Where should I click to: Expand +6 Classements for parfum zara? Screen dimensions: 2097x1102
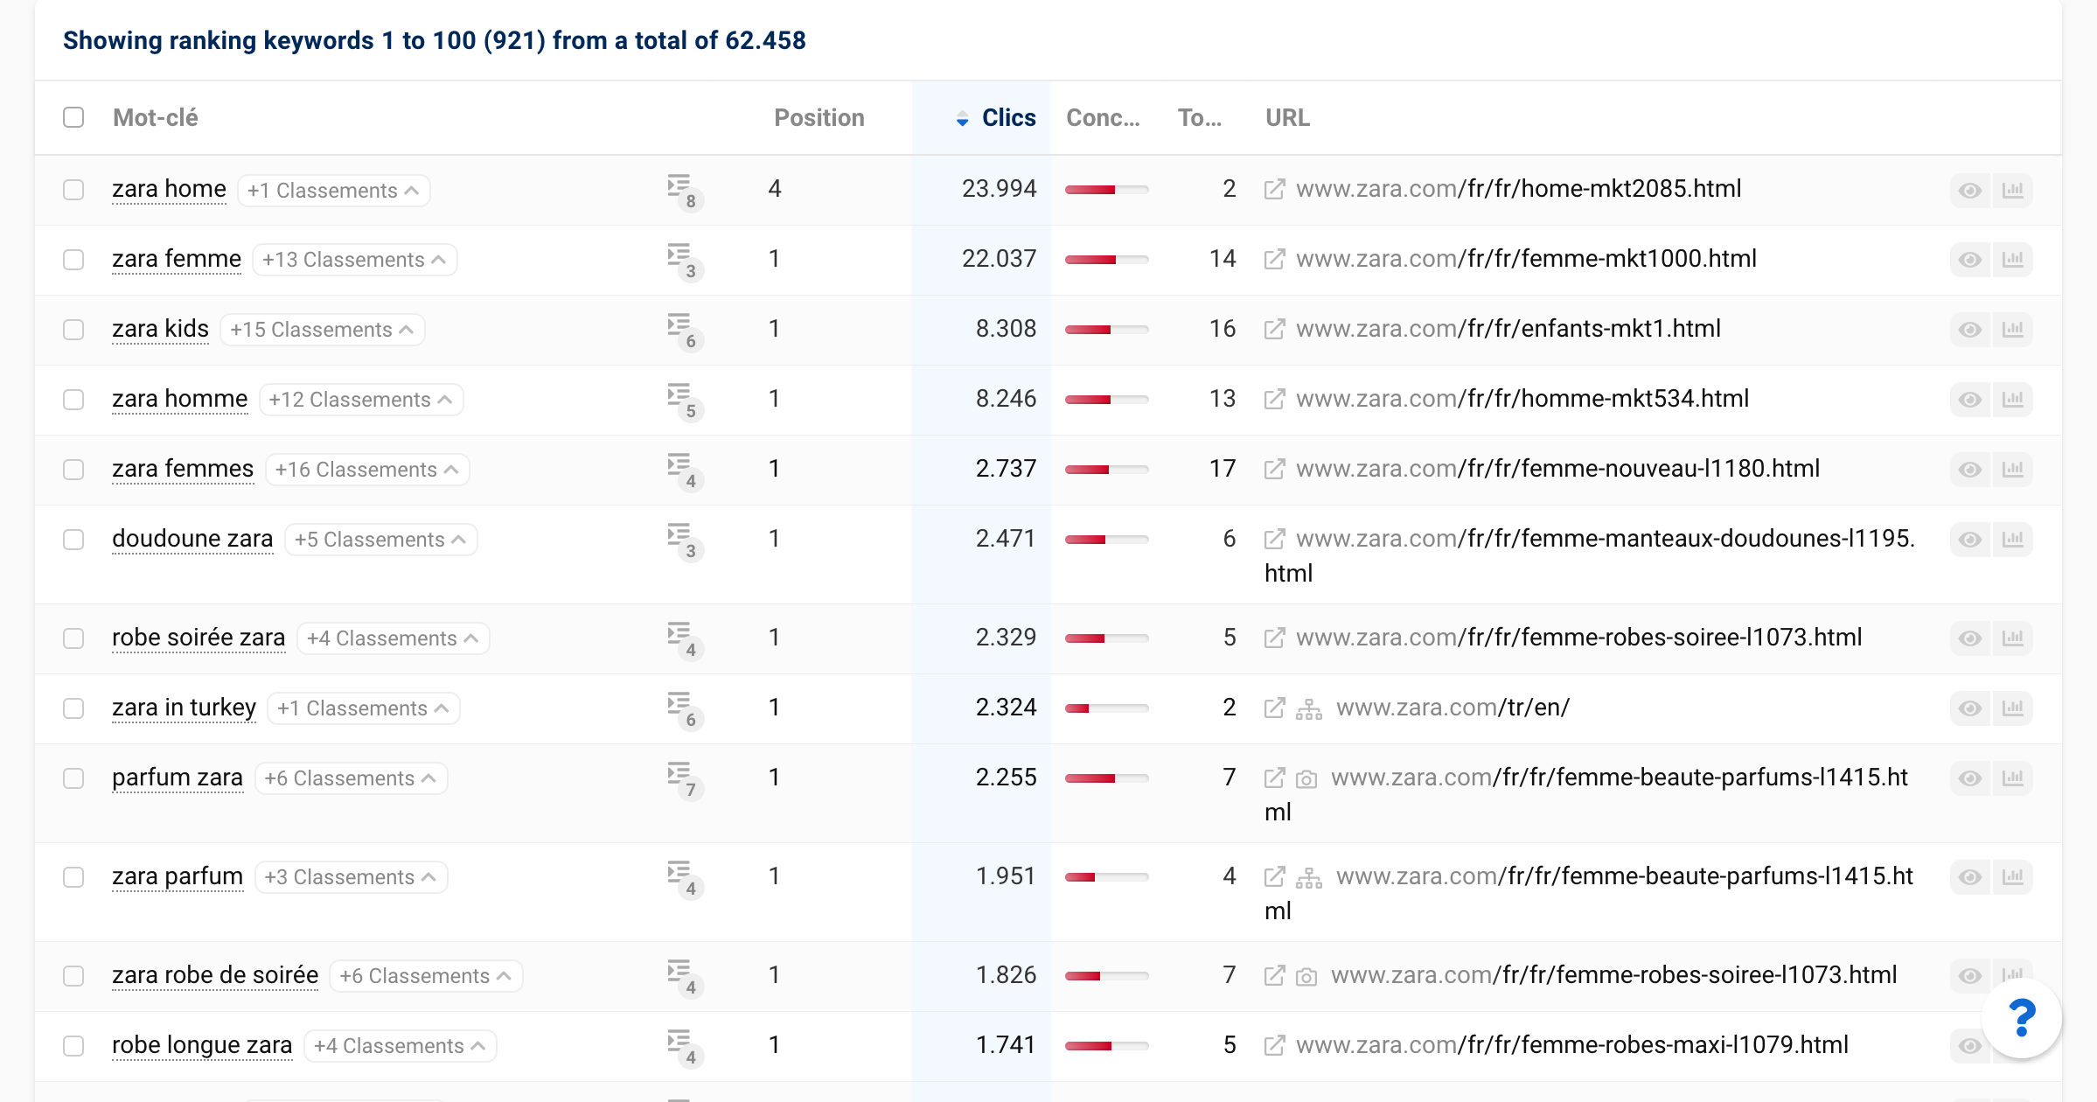(x=351, y=778)
